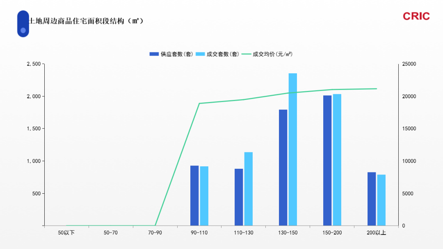Click the 1,000 left axis value
Image resolution: width=443 pixels, height=249 pixels.
point(34,161)
